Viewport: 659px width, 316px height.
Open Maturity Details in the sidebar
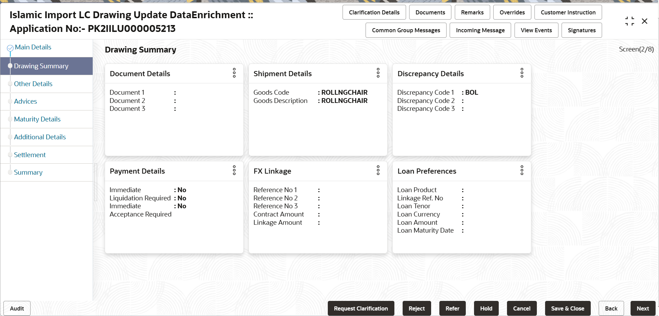click(37, 119)
